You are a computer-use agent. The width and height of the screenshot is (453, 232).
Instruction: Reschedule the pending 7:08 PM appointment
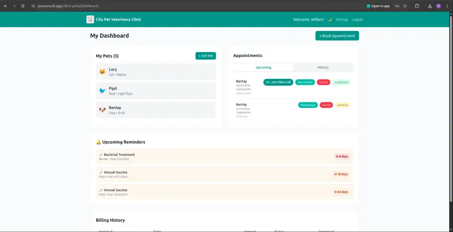click(x=308, y=105)
